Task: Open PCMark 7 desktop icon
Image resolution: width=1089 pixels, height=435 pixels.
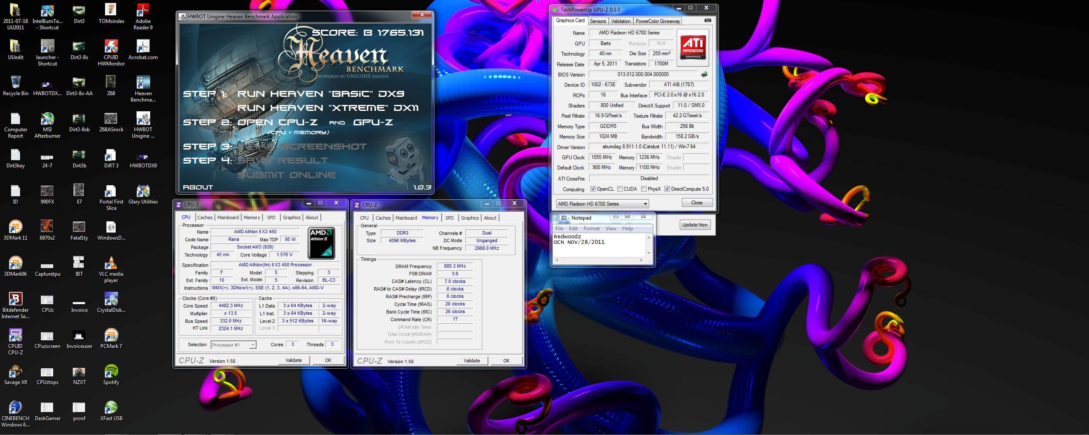Action: pyautogui.click(x=111, y=339)
